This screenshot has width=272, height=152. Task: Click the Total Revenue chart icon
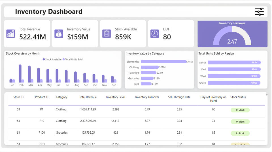[11, 34]
